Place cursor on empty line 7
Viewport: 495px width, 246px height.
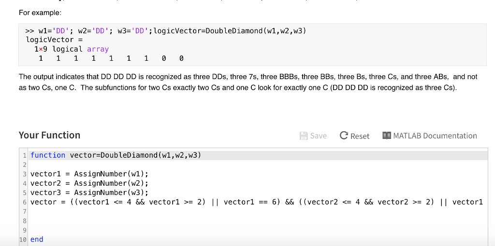145,211
